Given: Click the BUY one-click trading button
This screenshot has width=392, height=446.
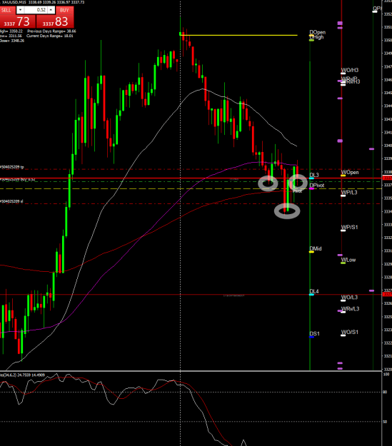Looking at the screenshot, I should tap(64, 10).
